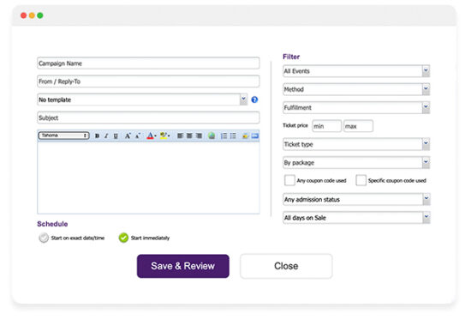Viewport: 471px width, 332px height.
Task: Open the No template dropdown
Action: [x=142, y=100]
